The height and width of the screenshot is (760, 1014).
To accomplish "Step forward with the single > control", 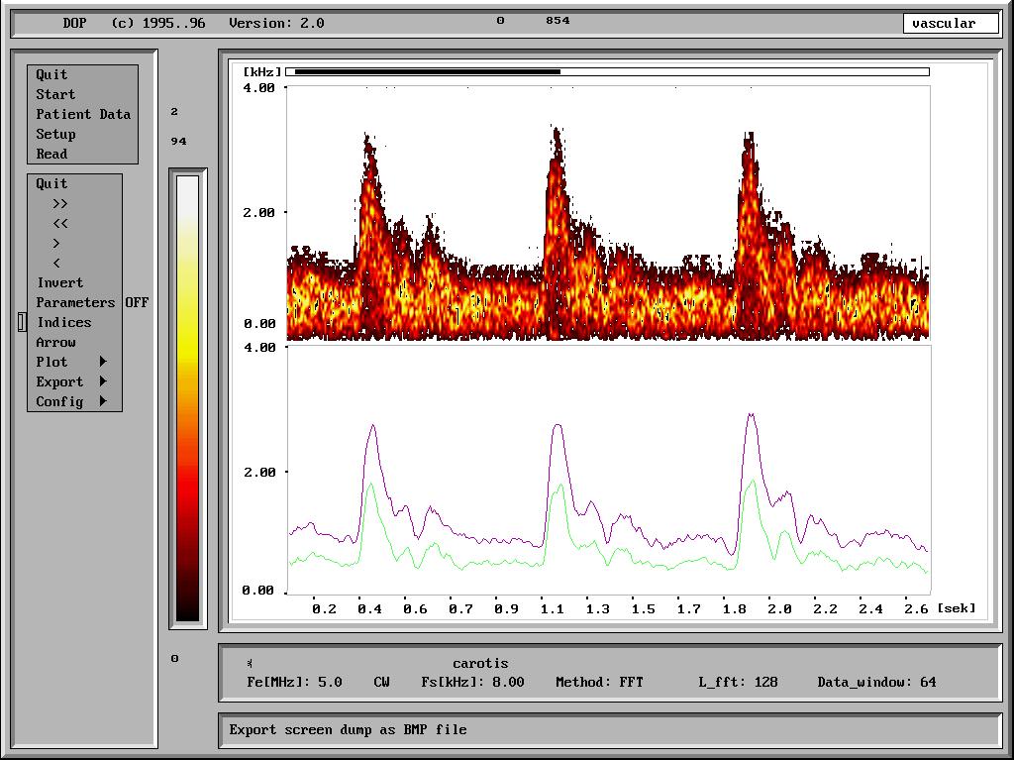I will pos(56,244).
